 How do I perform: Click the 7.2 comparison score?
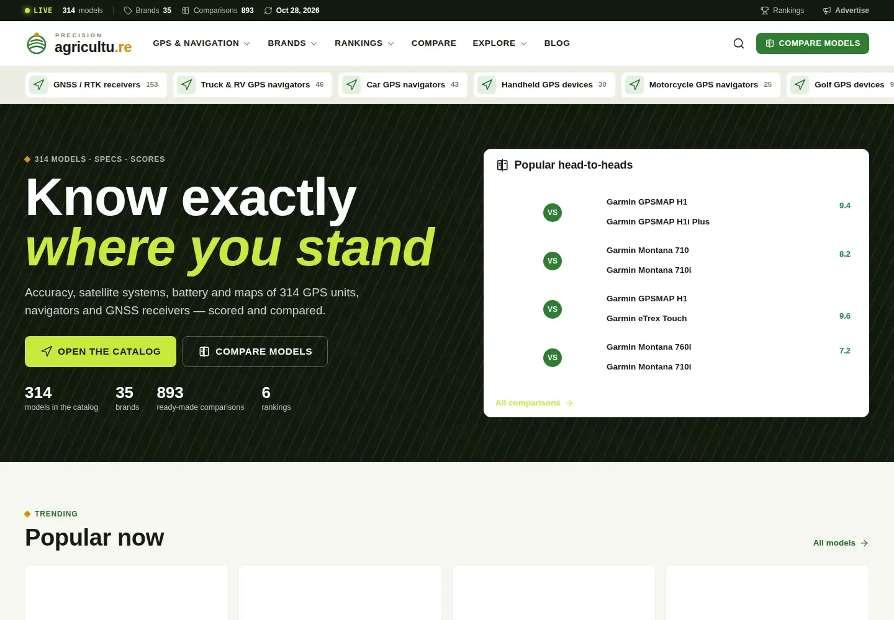coord(845,351)
